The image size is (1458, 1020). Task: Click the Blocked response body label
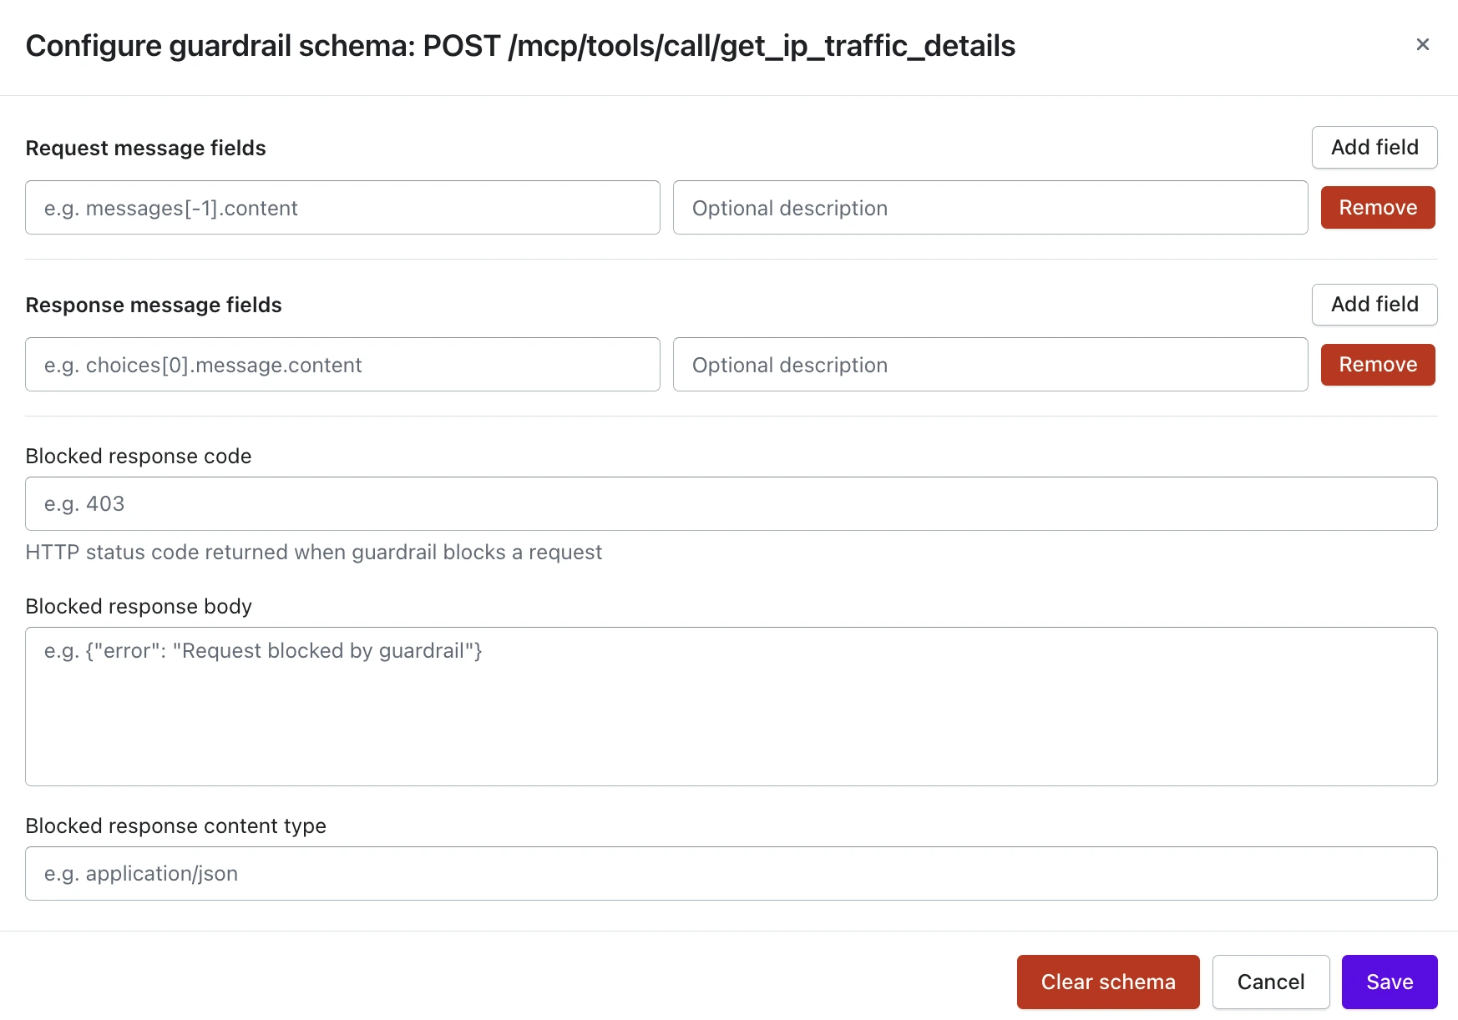[139, 607]
